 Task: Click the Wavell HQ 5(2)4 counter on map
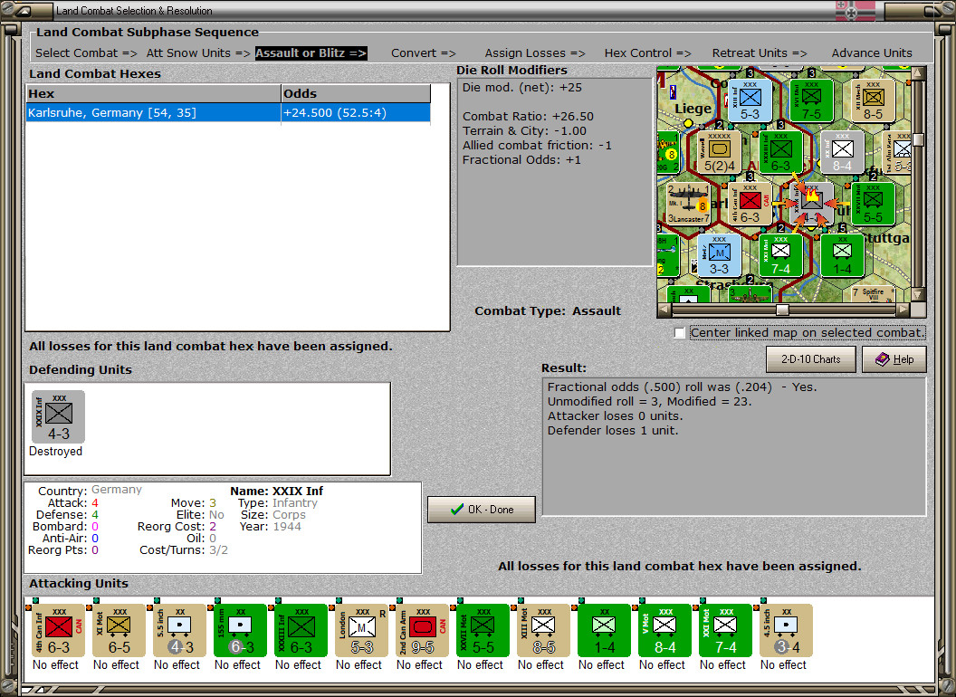point(719,152)
